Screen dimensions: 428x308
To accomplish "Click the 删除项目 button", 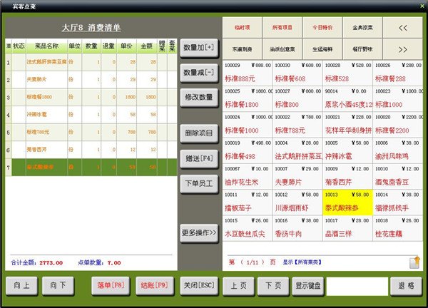I will pos(199,133).
